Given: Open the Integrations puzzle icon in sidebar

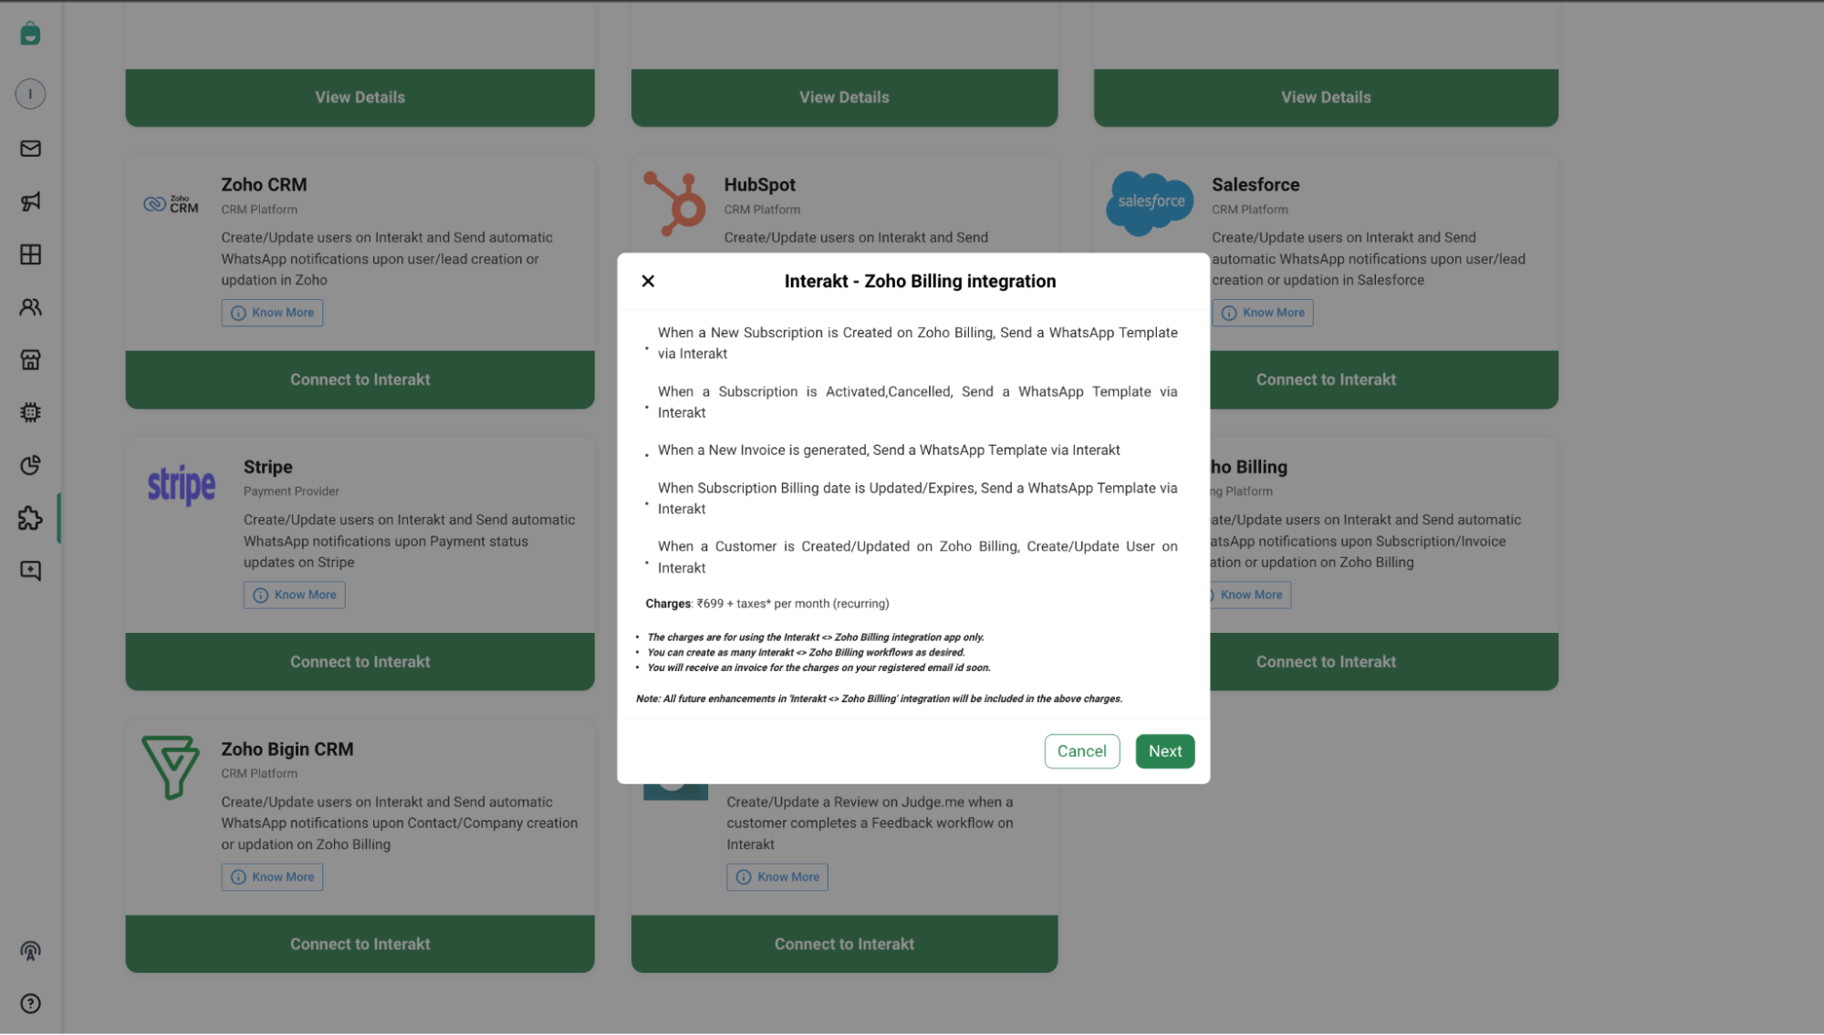Looking at the screenshot, I should click(x=30, y=519).
